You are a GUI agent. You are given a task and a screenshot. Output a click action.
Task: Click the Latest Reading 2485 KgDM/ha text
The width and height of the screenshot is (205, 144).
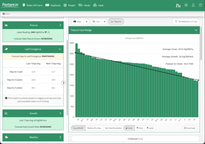(x=33, y=32)
